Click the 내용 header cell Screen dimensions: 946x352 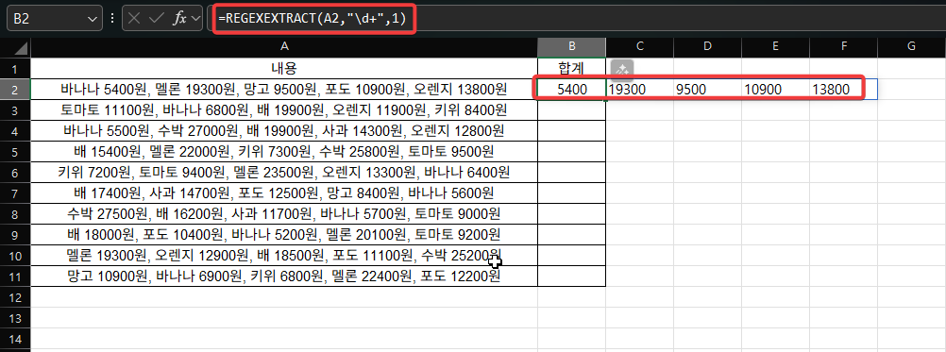coord(284,68)
